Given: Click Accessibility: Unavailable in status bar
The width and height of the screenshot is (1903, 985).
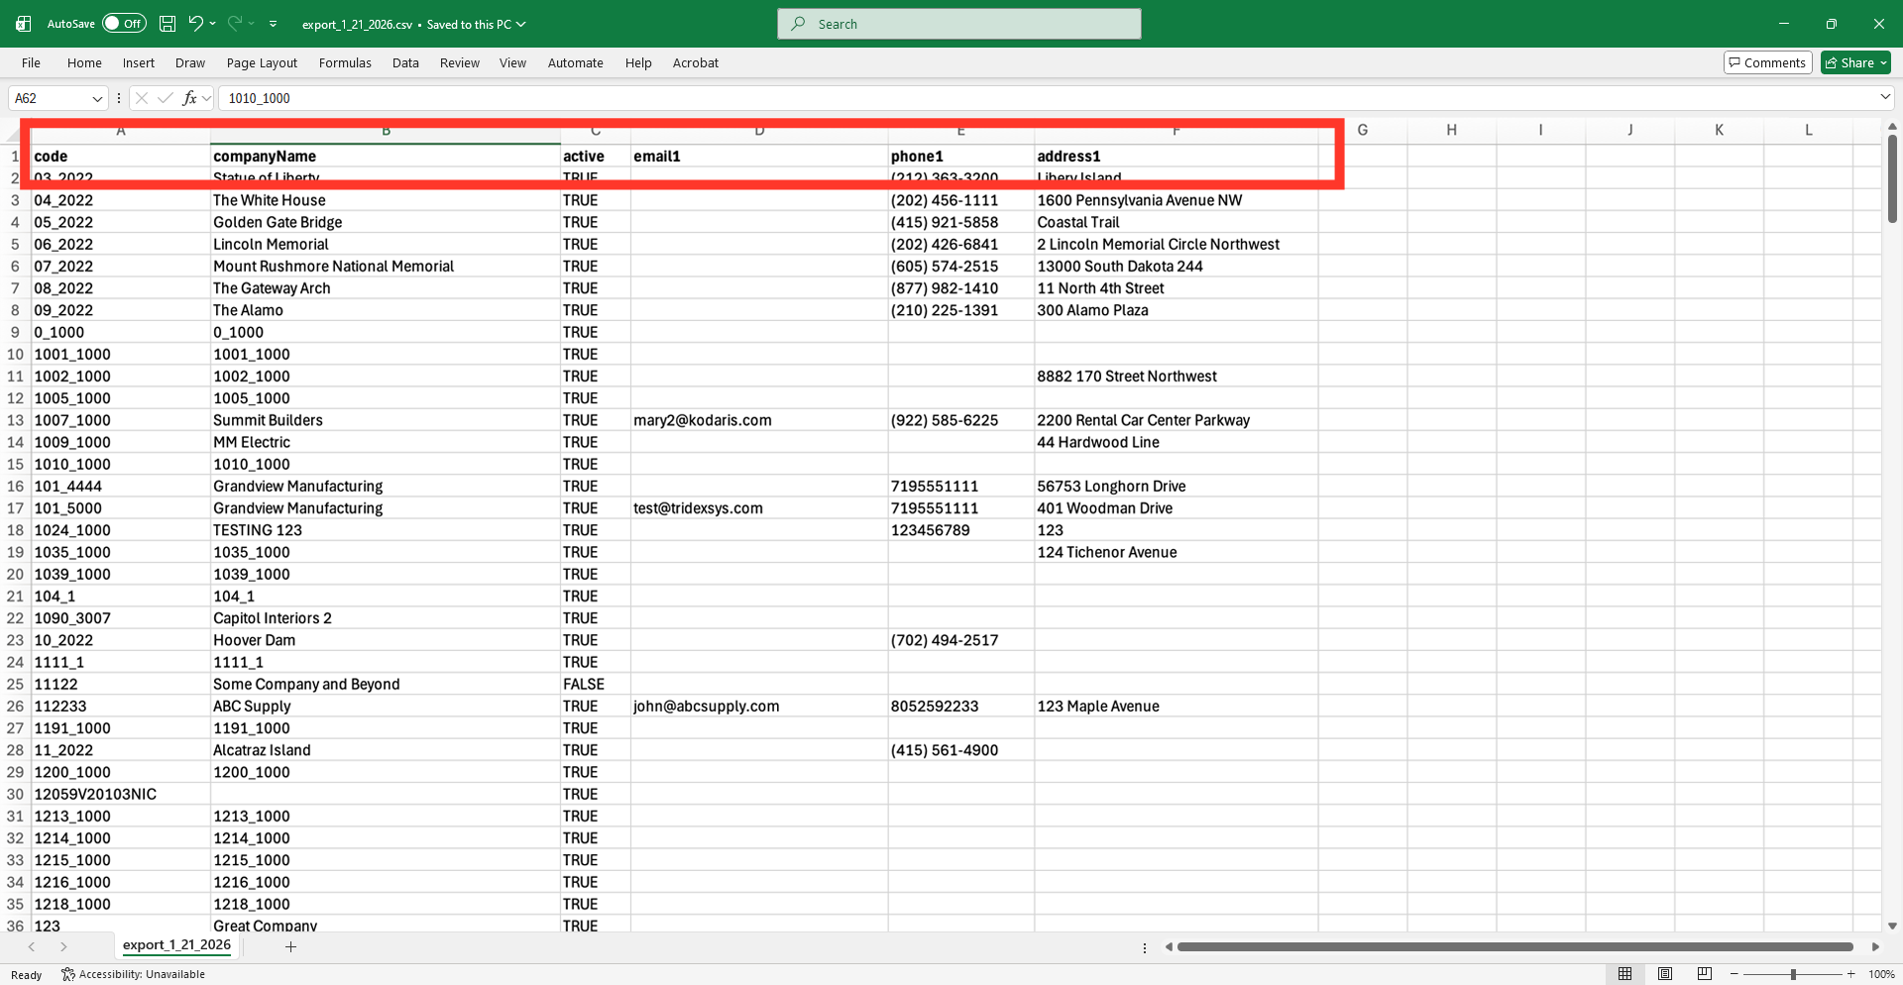Looking at the screenshot, I should pos(133,974).
